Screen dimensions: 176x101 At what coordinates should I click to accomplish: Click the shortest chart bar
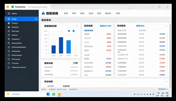[54, 49]
